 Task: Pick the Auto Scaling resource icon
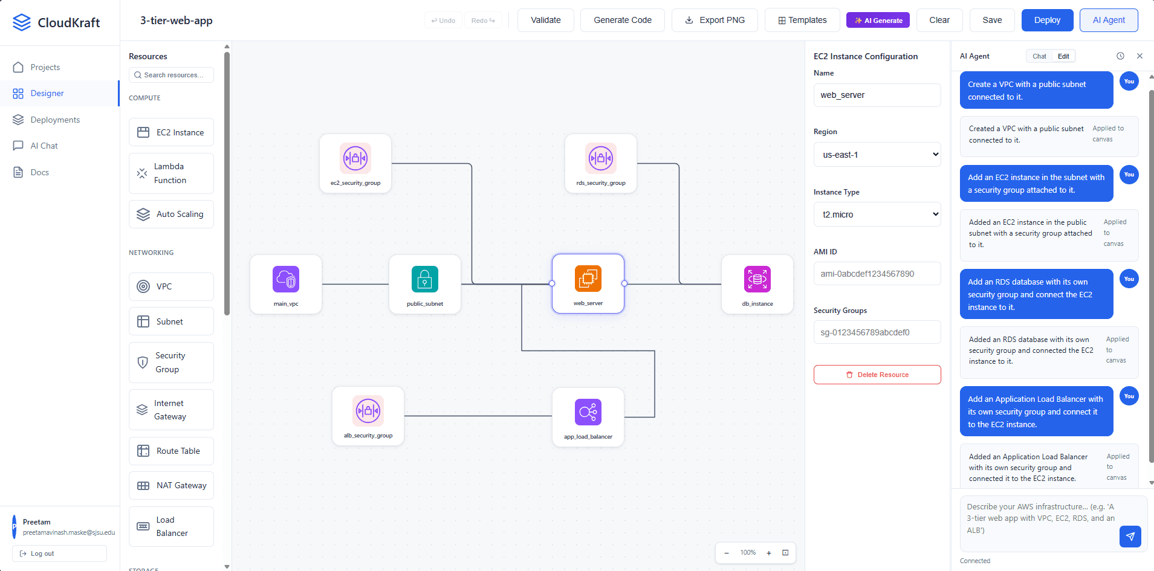(x=143, y=215)
